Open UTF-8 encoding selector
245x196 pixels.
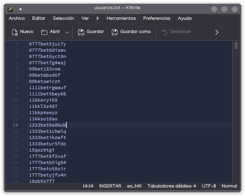[209, 186]
